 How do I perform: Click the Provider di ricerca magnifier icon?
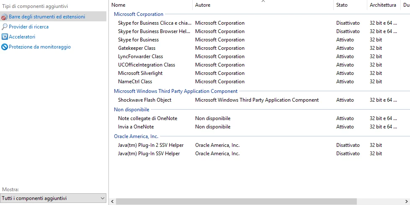5,27
